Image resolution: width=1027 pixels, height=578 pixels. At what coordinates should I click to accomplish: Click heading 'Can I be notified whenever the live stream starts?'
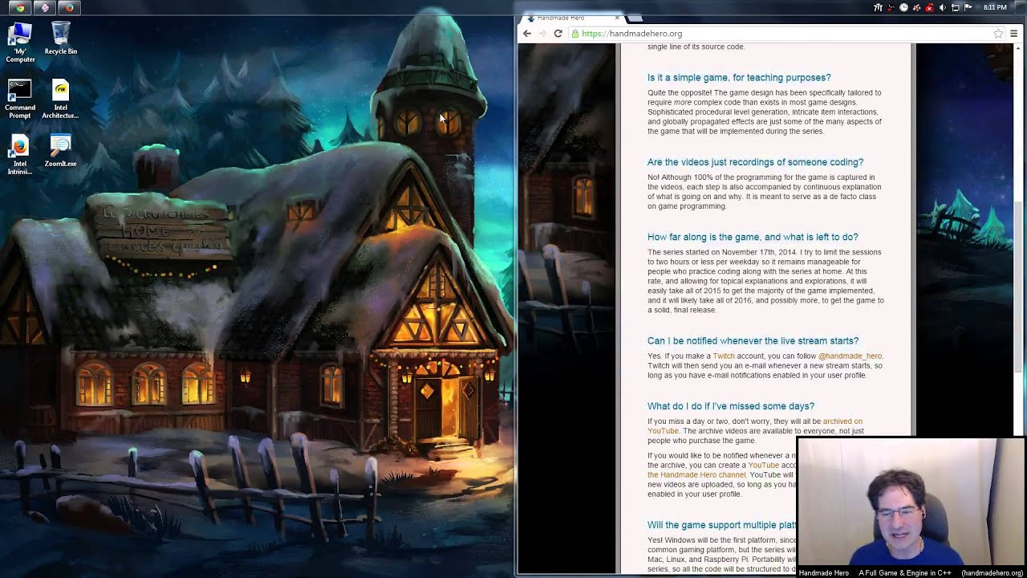(x=753, y=341)
